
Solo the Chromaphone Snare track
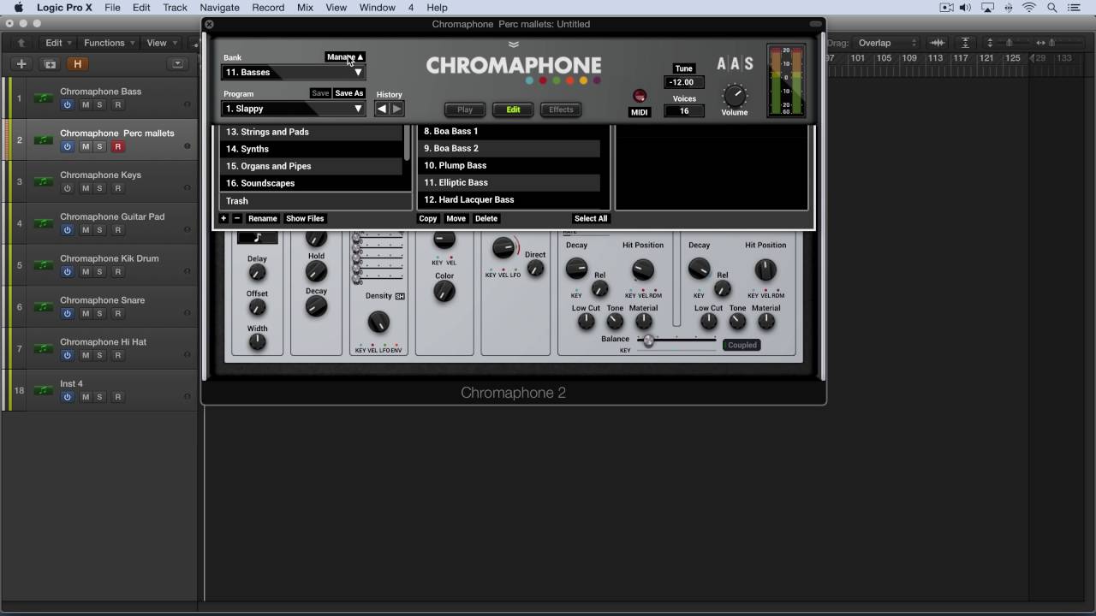(99, 314)
